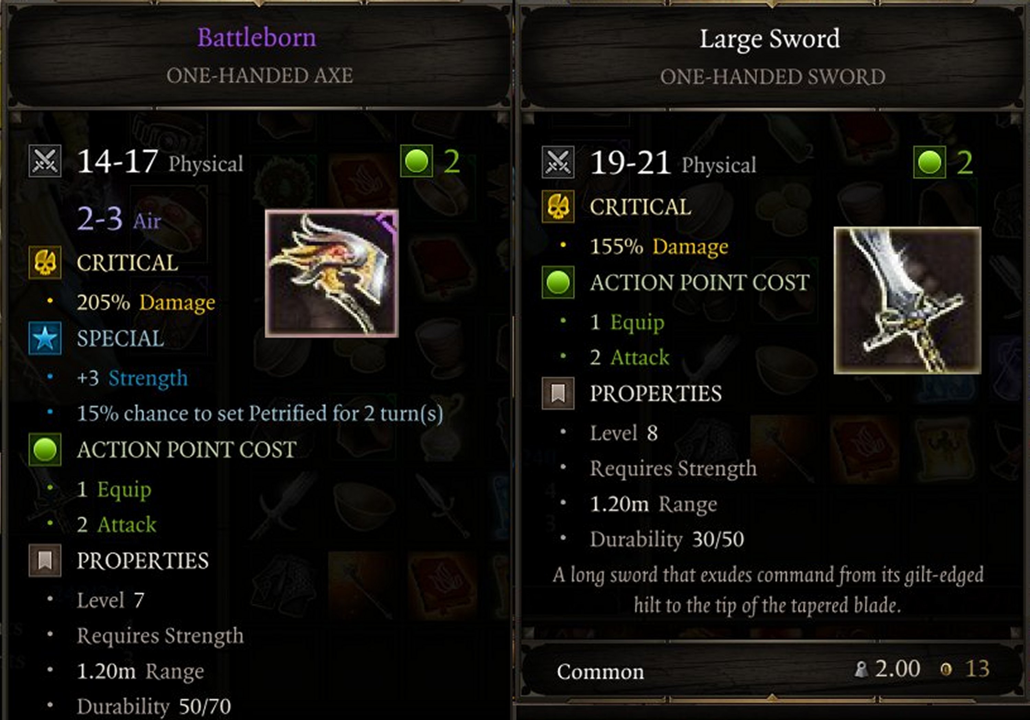This screenshot has width=1030, height=720.
Task: Click the bookmark Properties icon in Large Sword panel
Action: pos(558,394)
